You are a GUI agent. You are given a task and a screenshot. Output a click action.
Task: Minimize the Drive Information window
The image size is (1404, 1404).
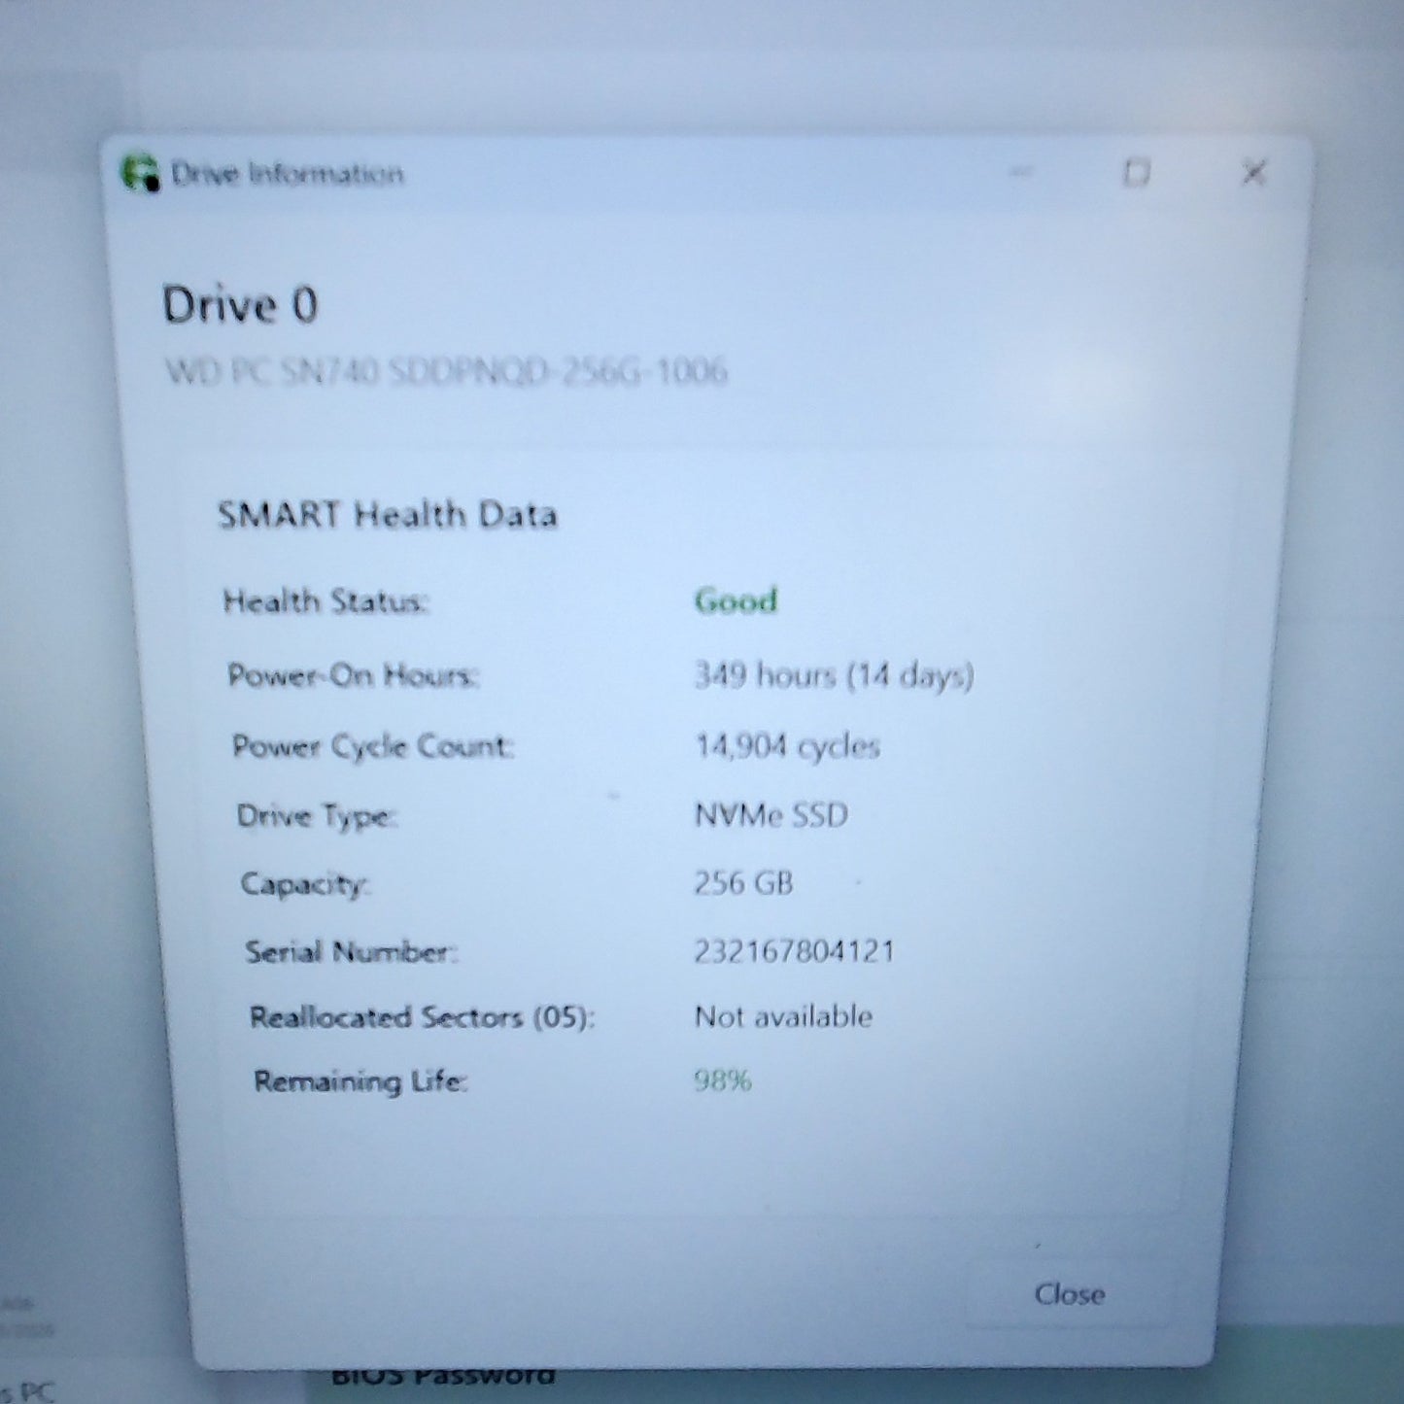tap(1020, 173)
